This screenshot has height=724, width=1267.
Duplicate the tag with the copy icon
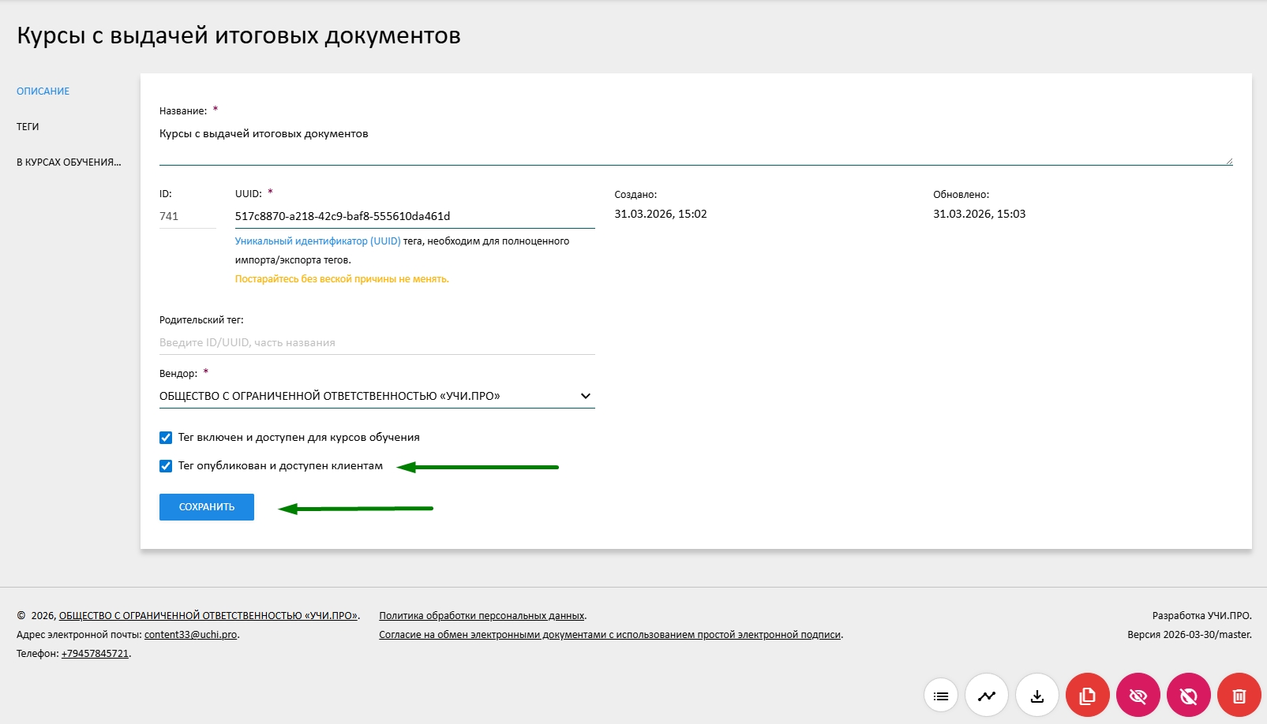coord(1088,695)
